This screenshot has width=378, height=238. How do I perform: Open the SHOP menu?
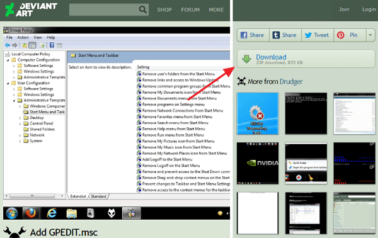coord(164,9)
